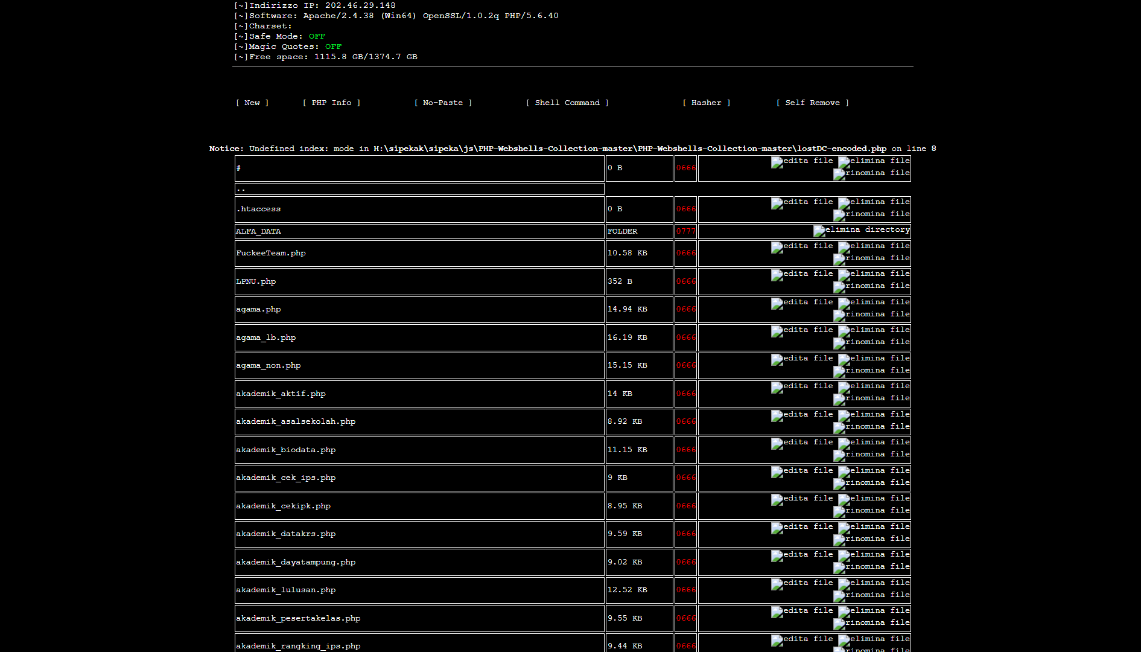Click the rinomina file icon for the '#' row
The image size is (1141, 652).
[x=871, y=173]
